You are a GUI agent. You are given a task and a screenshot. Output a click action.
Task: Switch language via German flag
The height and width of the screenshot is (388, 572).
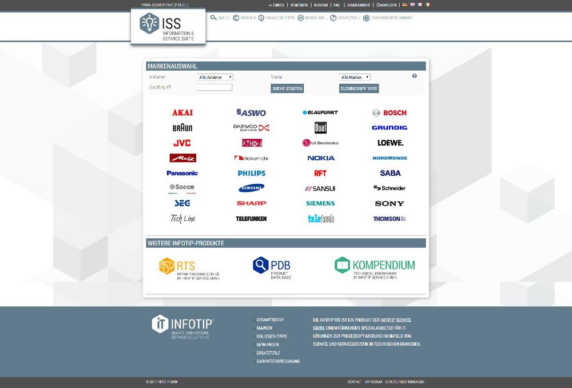click(404, 5)
